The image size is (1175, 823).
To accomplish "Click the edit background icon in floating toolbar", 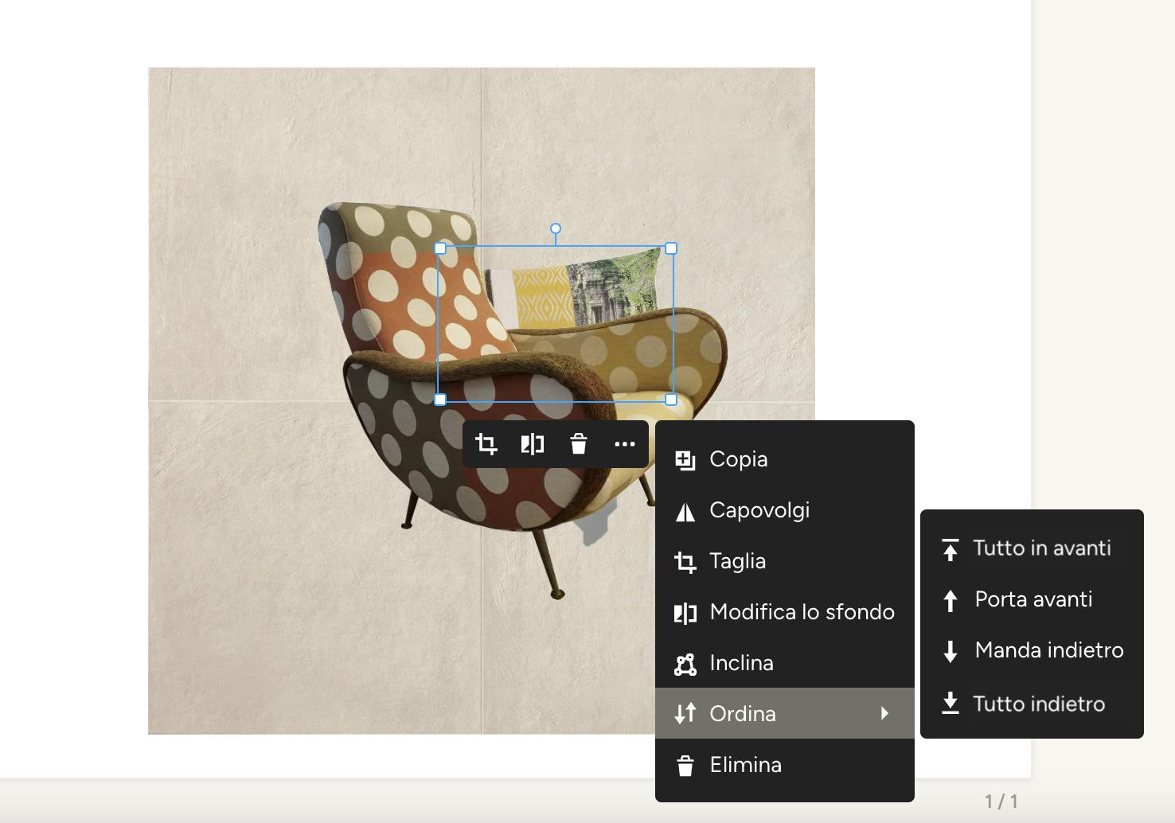I will [x=532, y=444].
